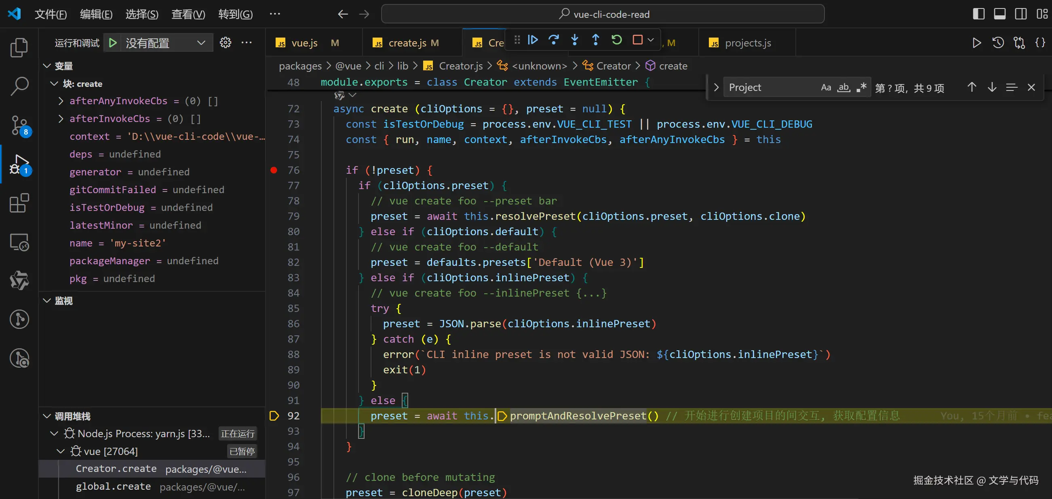
Task: Click the debug Step Into arrow
Action: tap(575, 40)
